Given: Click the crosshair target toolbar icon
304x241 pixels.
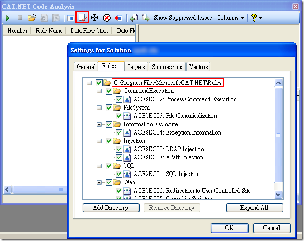Looking at the screenshot, I should (94, 18).
